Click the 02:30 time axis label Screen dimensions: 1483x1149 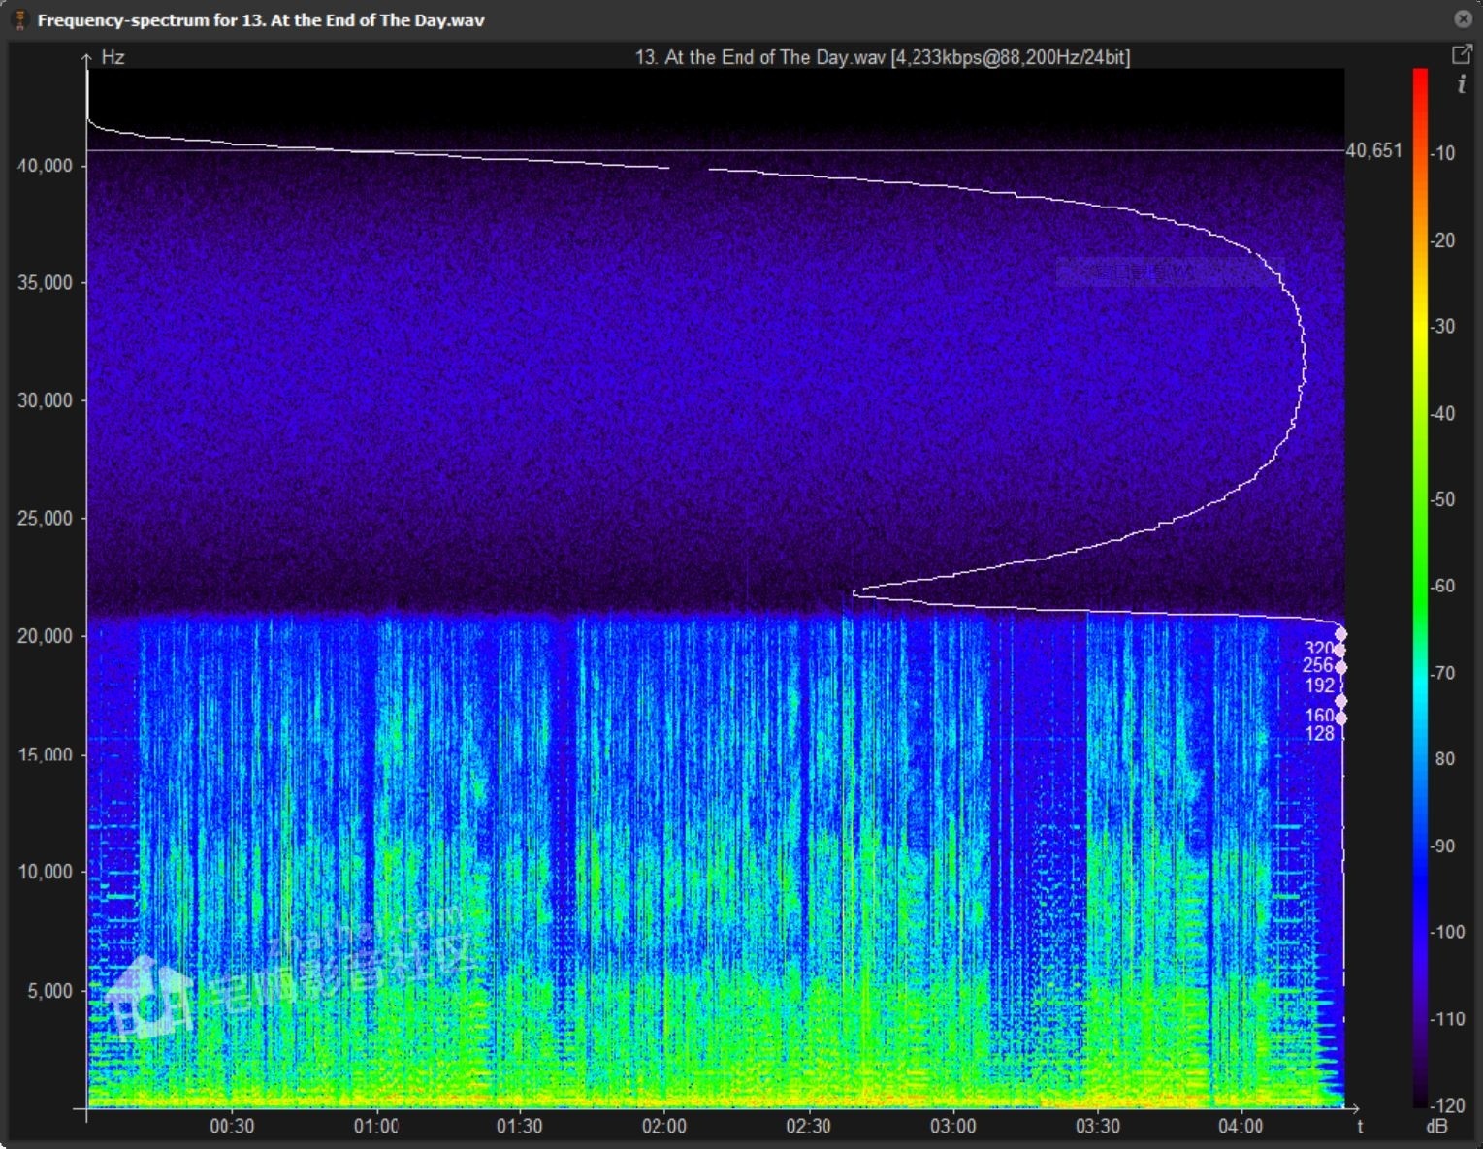[808, 1127]
